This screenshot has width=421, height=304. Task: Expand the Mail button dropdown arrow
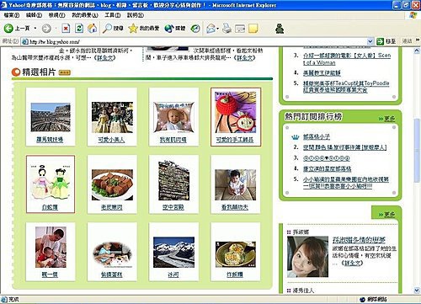pos(217,29)
